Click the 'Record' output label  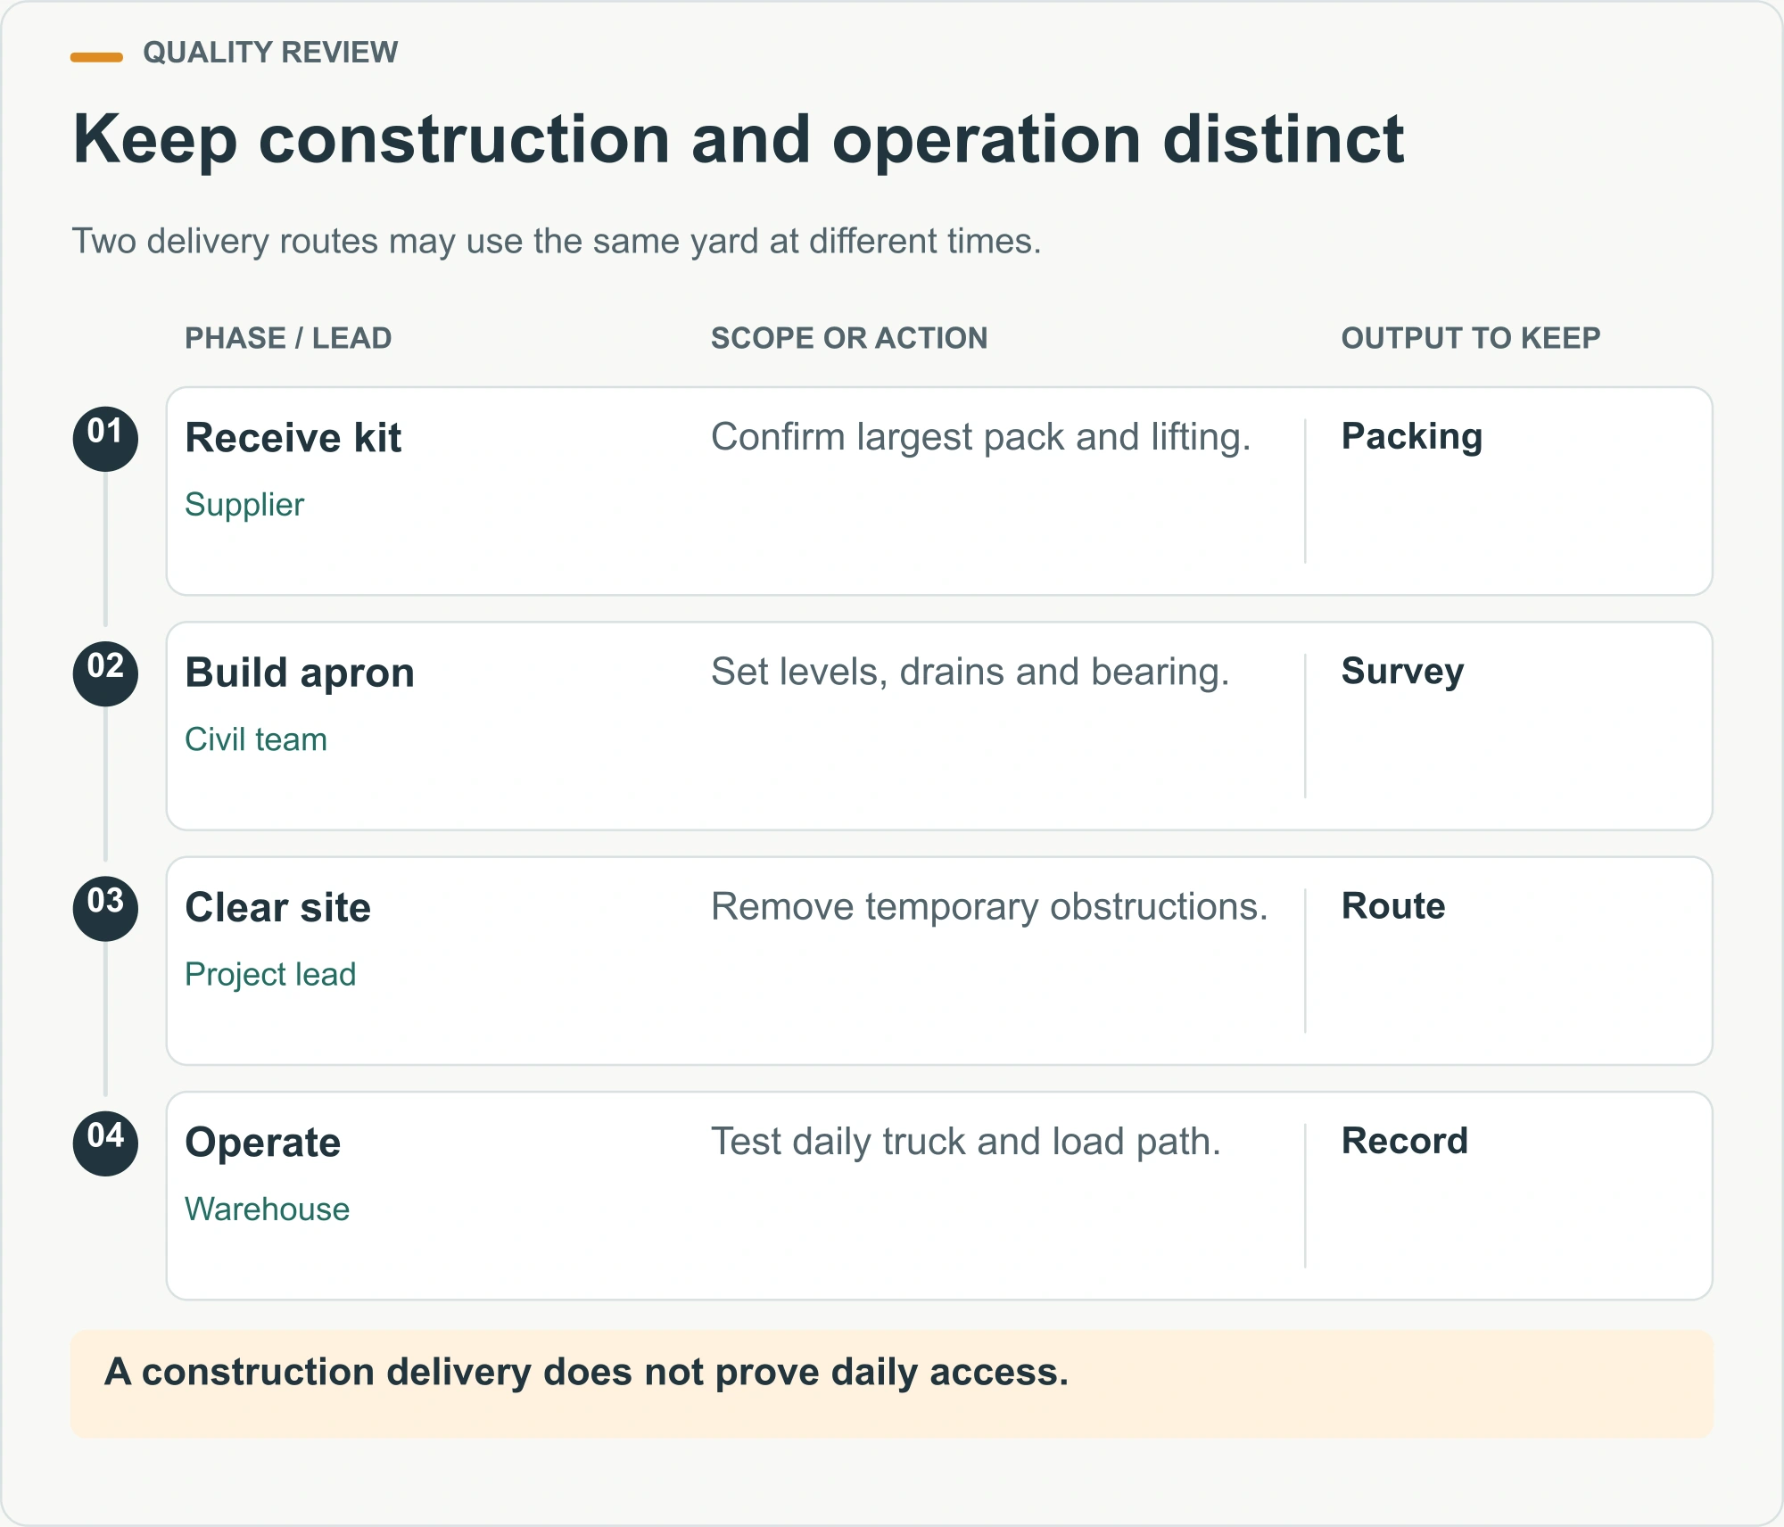tap(1405, 1142)
